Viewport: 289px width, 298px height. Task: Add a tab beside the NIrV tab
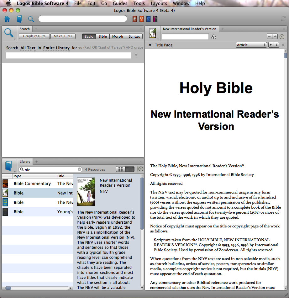tap(223, 29)
